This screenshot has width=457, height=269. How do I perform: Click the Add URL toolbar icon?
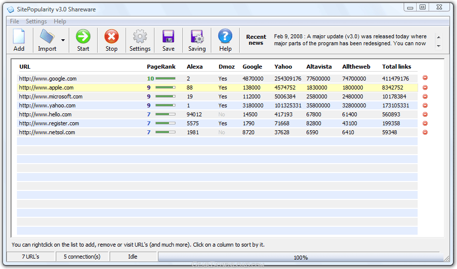(x=19, y=37)
